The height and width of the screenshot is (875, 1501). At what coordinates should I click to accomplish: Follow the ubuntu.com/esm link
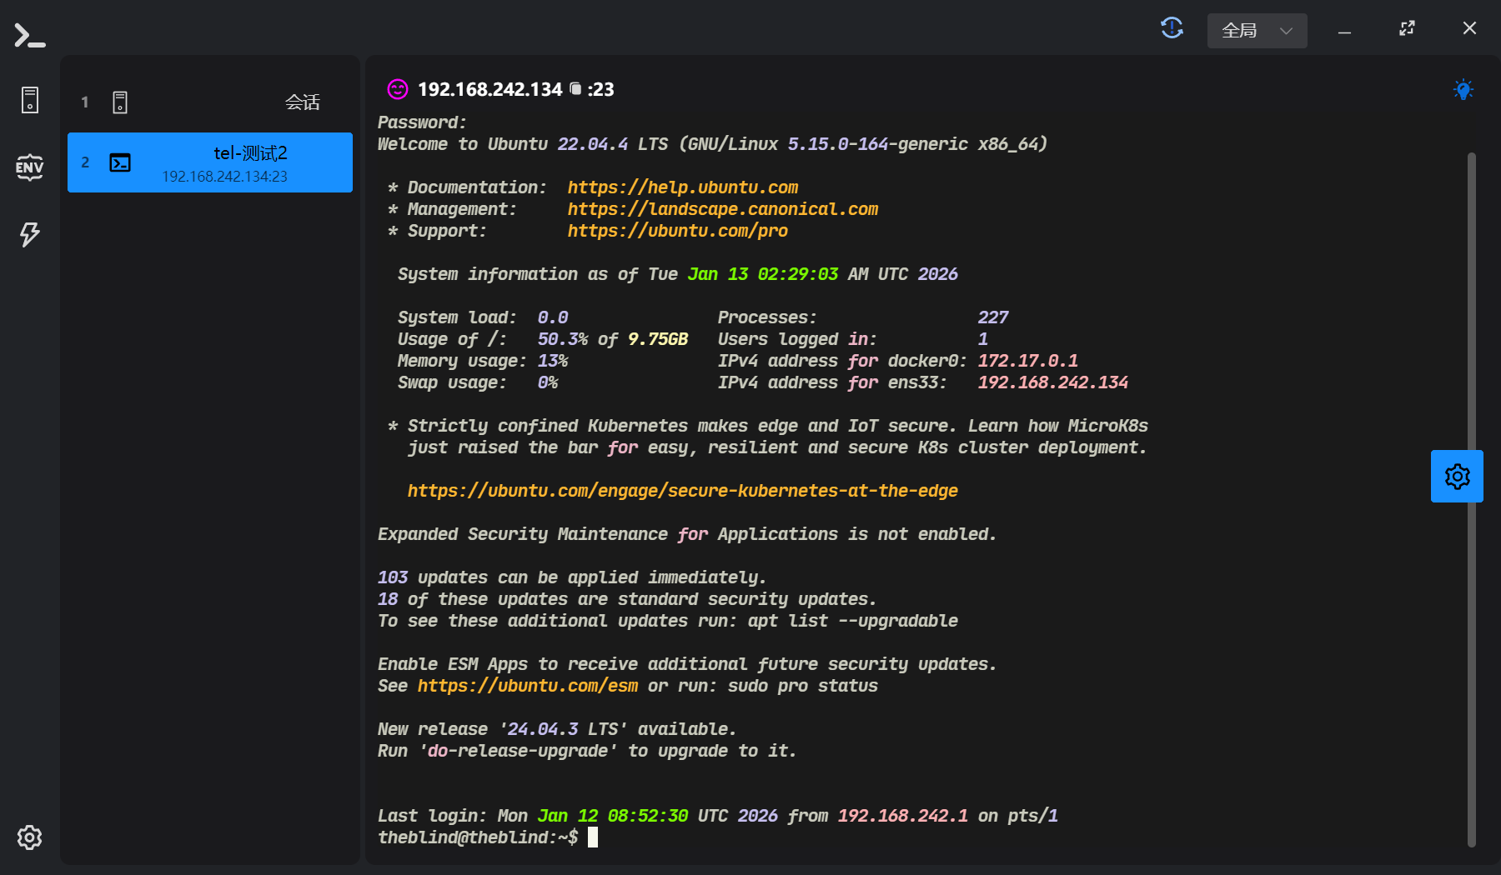[x=527, y=686]
